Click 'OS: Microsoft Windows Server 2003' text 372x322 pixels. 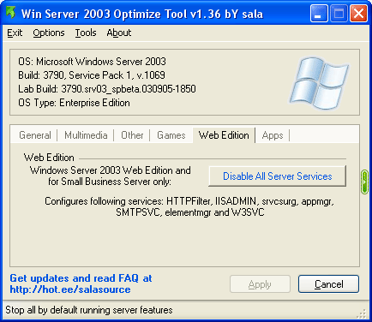(92, 62)
